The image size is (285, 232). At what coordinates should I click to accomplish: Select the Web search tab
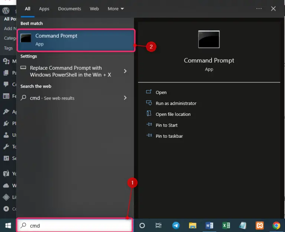click(94, 9)
